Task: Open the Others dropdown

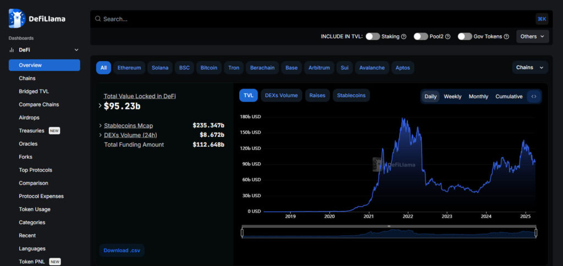Action: click(x=532, y=36)
